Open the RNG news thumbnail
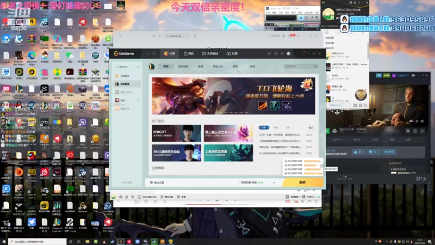Image resolution: width=435 pixels, height=245 pixels. point(176,153)
